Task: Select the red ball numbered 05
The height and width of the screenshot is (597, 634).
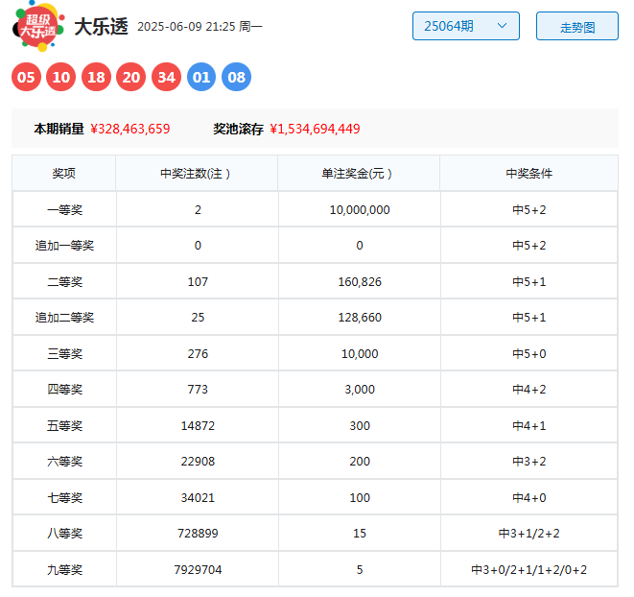Action: coord(26,77)
